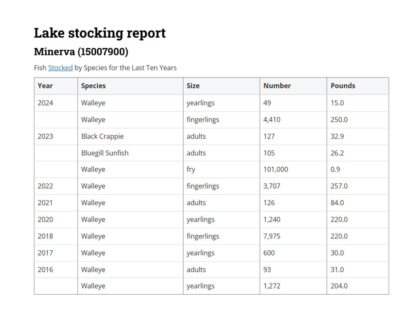Click the Pounds column header

343,86
